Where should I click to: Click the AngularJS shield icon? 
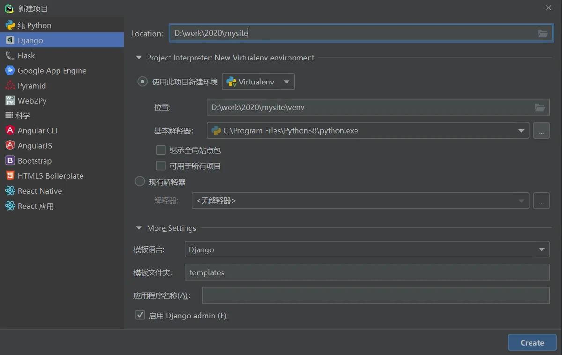pyautogui.click(x=10, y=145)
